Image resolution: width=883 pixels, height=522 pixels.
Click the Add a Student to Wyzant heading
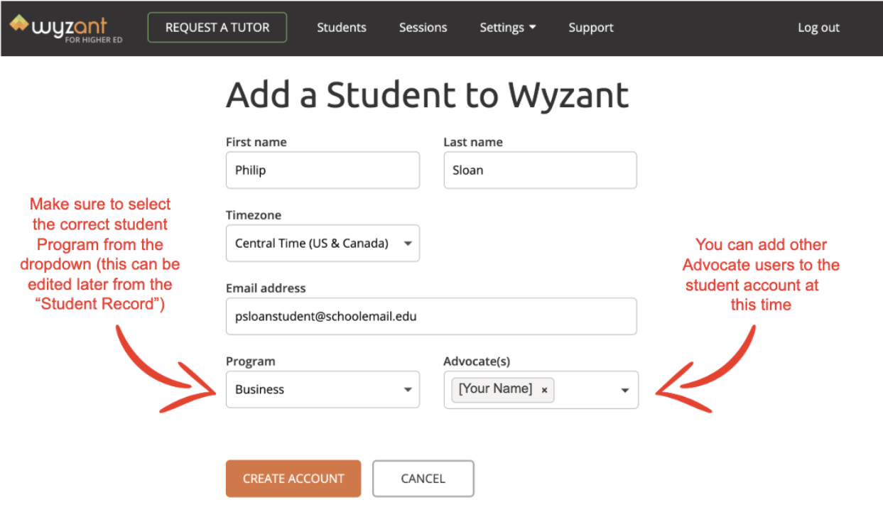tap(428, 96)
